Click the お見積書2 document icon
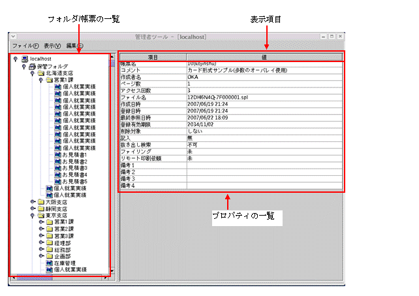Screen dimensions: 419x296 pos(57,161)
